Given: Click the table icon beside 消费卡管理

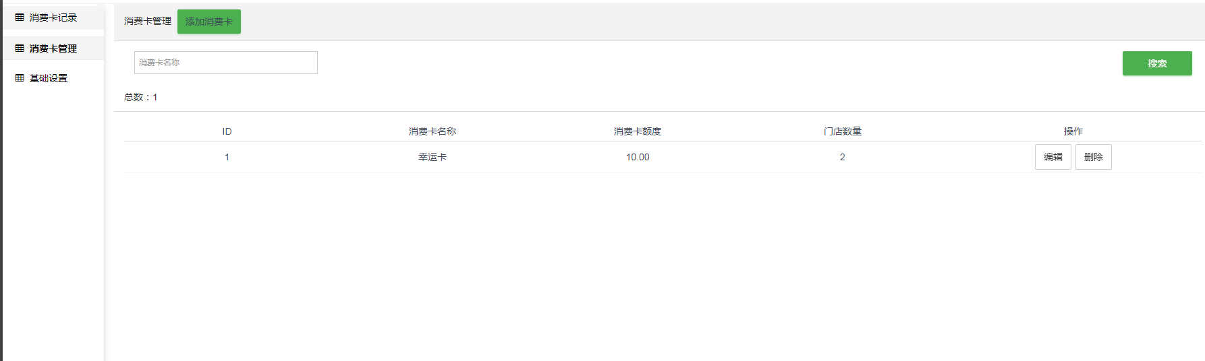Looking at the screenshot, I should pyautogui.click(x=20, y=48).
